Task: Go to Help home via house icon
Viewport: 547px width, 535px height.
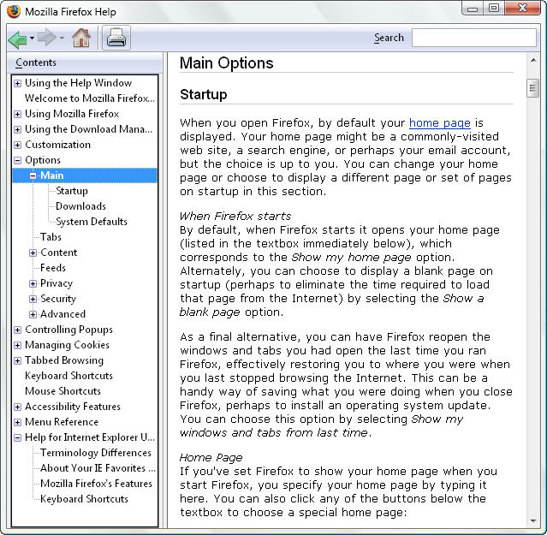Action: [x=81, y=38]
